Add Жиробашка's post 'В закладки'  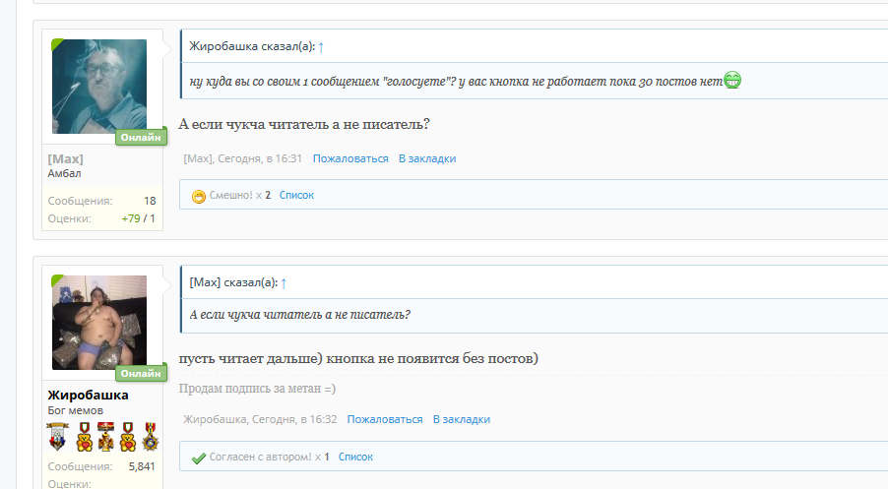[462, 419]
